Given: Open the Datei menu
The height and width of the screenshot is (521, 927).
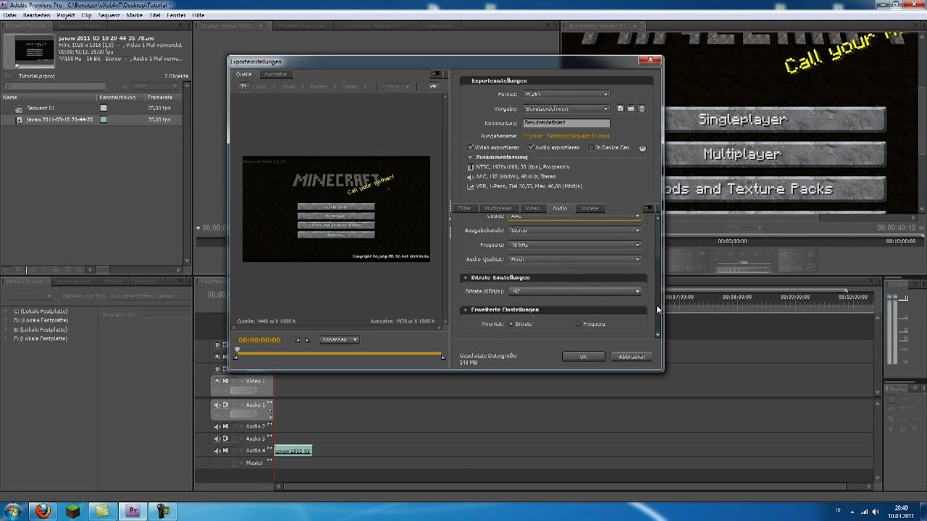Looking at the screenshot, I should (x=9, y=15).
